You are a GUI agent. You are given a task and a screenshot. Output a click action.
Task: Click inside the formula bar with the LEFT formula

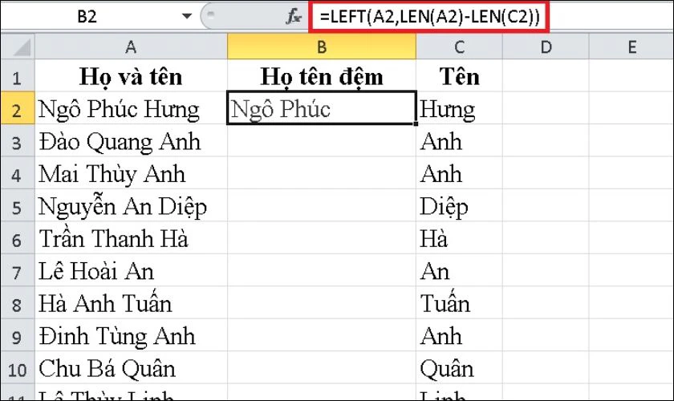click(428, 17)
